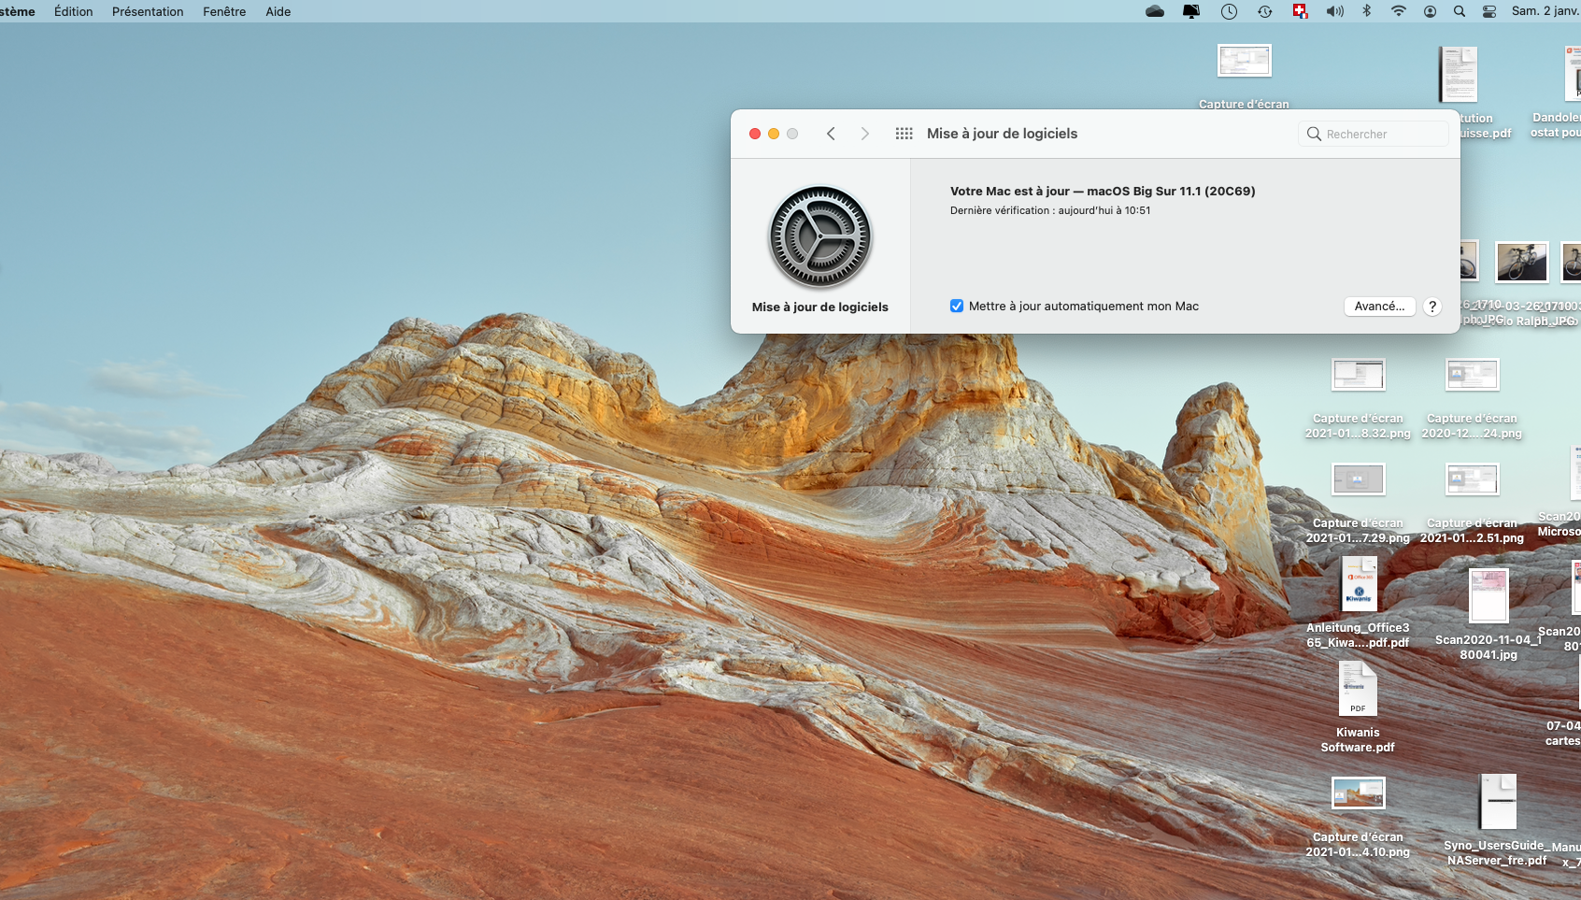Close the Mise à jour de logiciels window
The height and width of the screenshot is (900, 1581).
755,134
